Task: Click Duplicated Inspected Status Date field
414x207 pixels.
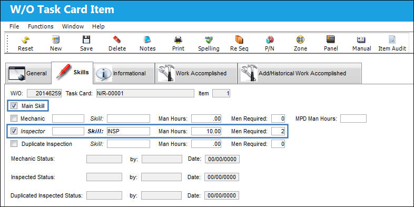Action: pos(222,195)
